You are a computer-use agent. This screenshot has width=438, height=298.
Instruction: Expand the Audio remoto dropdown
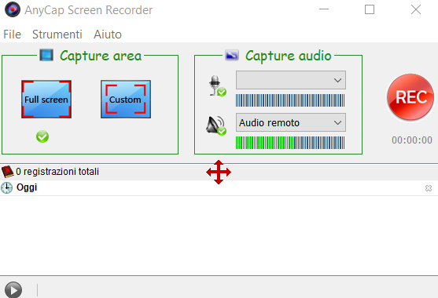point(291,122)
